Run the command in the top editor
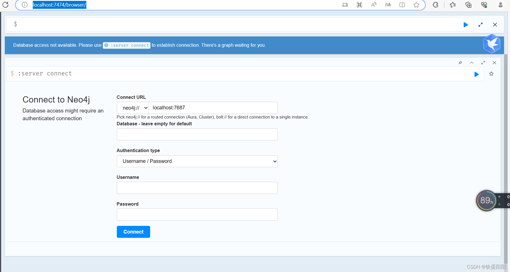The width and height of the screenshot is (510, 272). tap(466, 25)
